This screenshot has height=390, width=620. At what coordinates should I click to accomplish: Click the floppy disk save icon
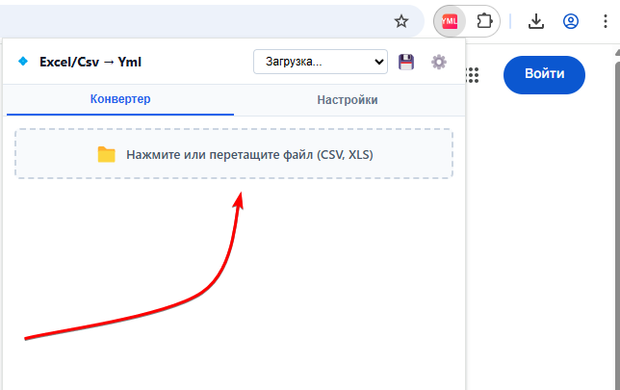406,62
